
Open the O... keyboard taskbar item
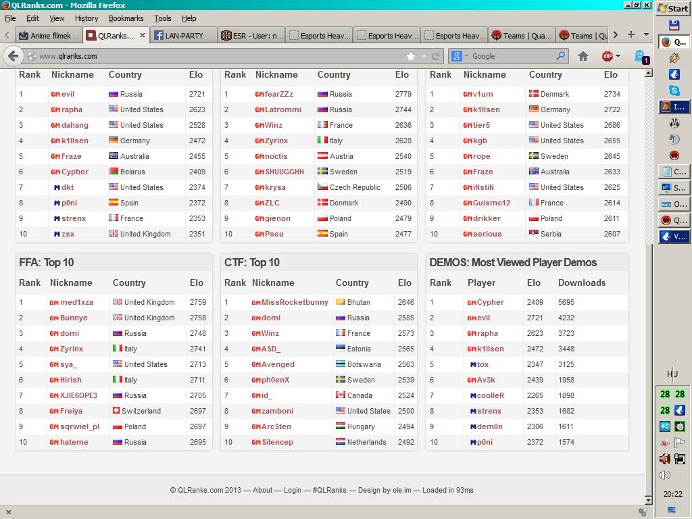(674, 204)
